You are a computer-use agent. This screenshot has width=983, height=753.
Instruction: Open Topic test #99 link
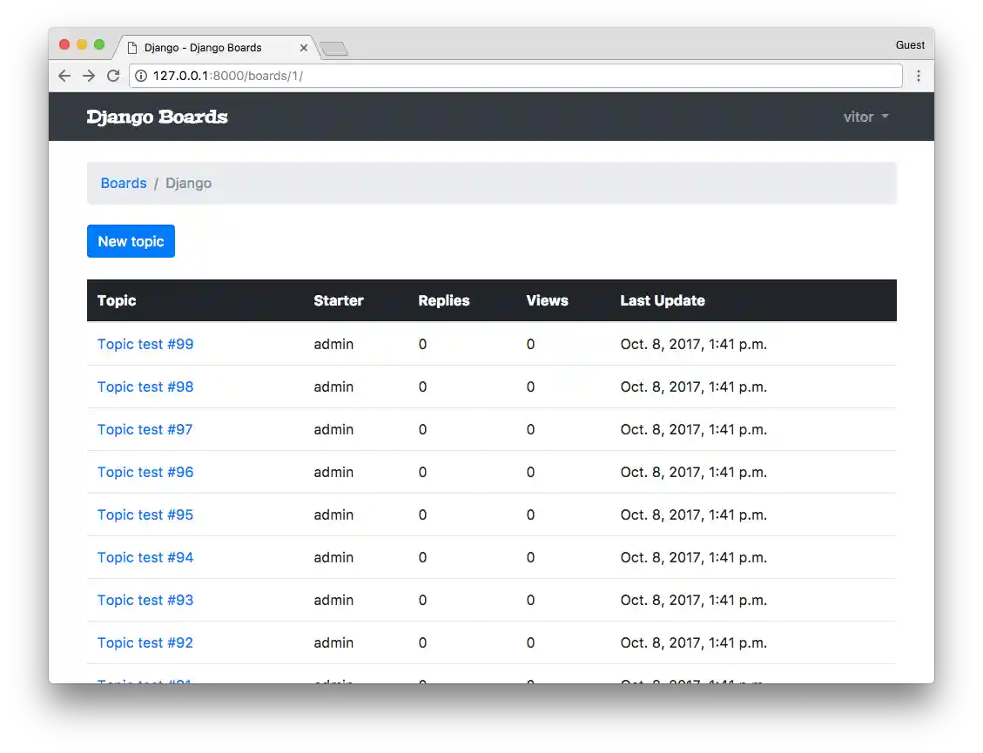[x=145, y=344]
